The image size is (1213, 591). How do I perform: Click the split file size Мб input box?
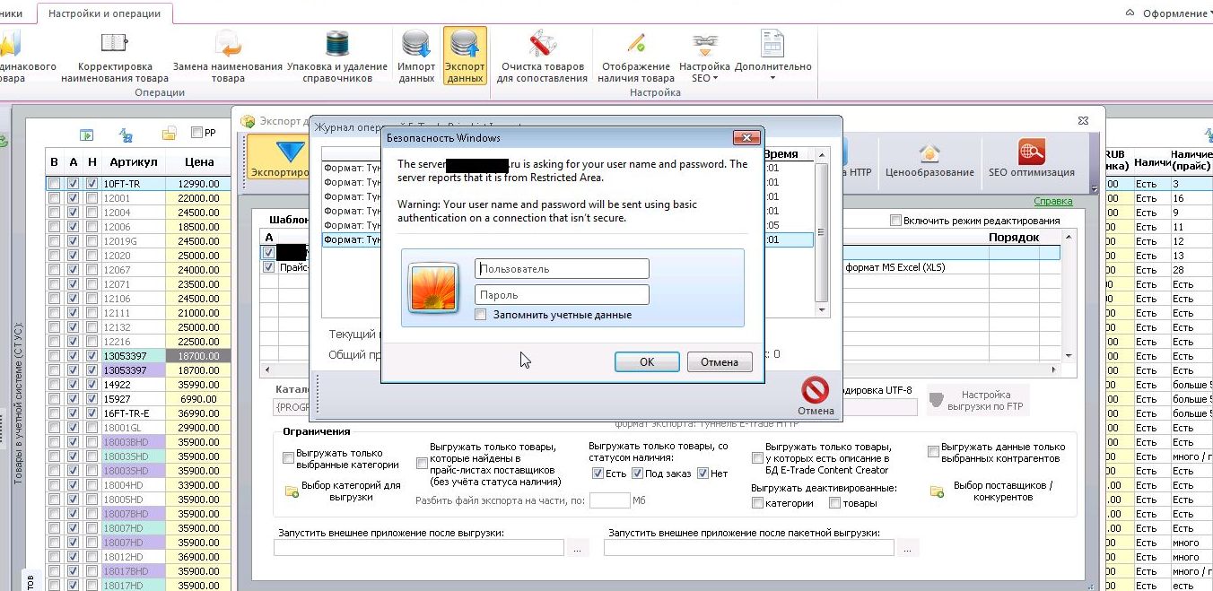[x=609, y=500]
